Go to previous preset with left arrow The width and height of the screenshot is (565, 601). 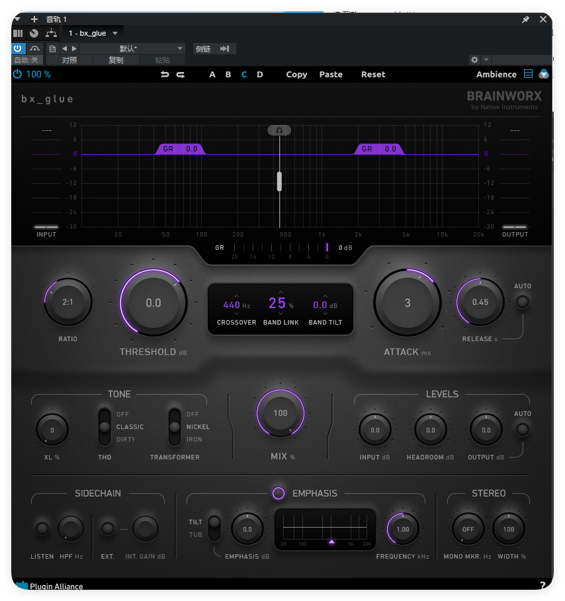point(64,49)
